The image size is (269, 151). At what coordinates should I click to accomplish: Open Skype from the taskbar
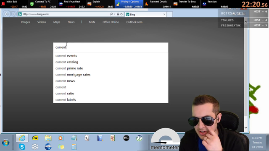22,147
